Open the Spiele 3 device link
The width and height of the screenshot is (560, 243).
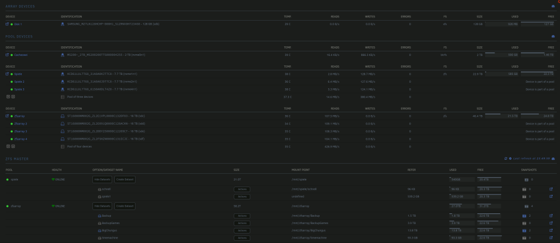pyautogui.click(x=19, y=89)
